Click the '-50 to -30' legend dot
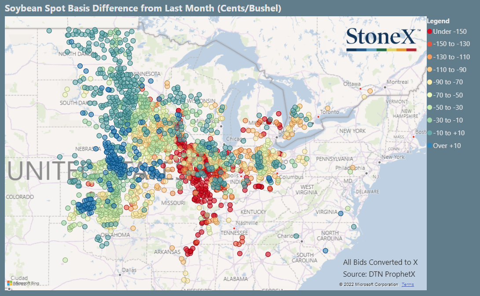Viewport: 480px width, 296px height. tap(430, 107)
